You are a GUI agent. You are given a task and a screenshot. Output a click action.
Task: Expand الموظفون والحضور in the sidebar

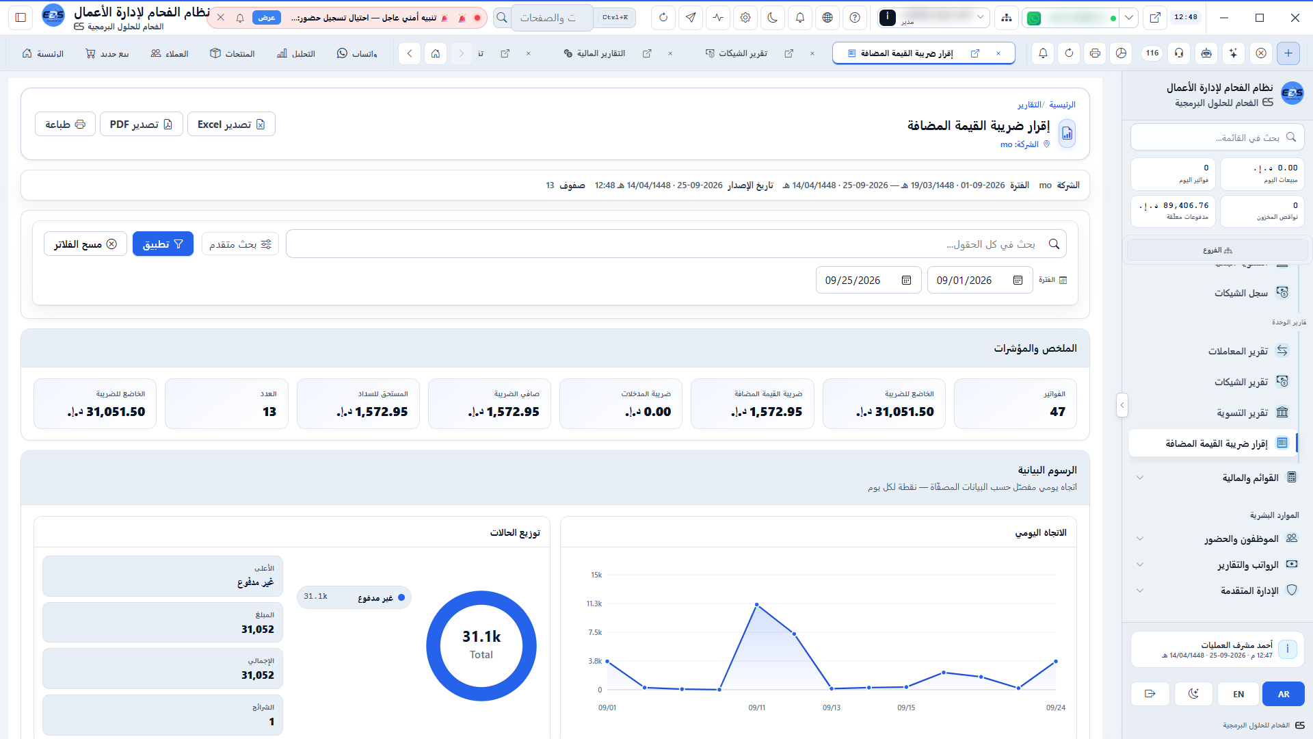point(1216,539)
